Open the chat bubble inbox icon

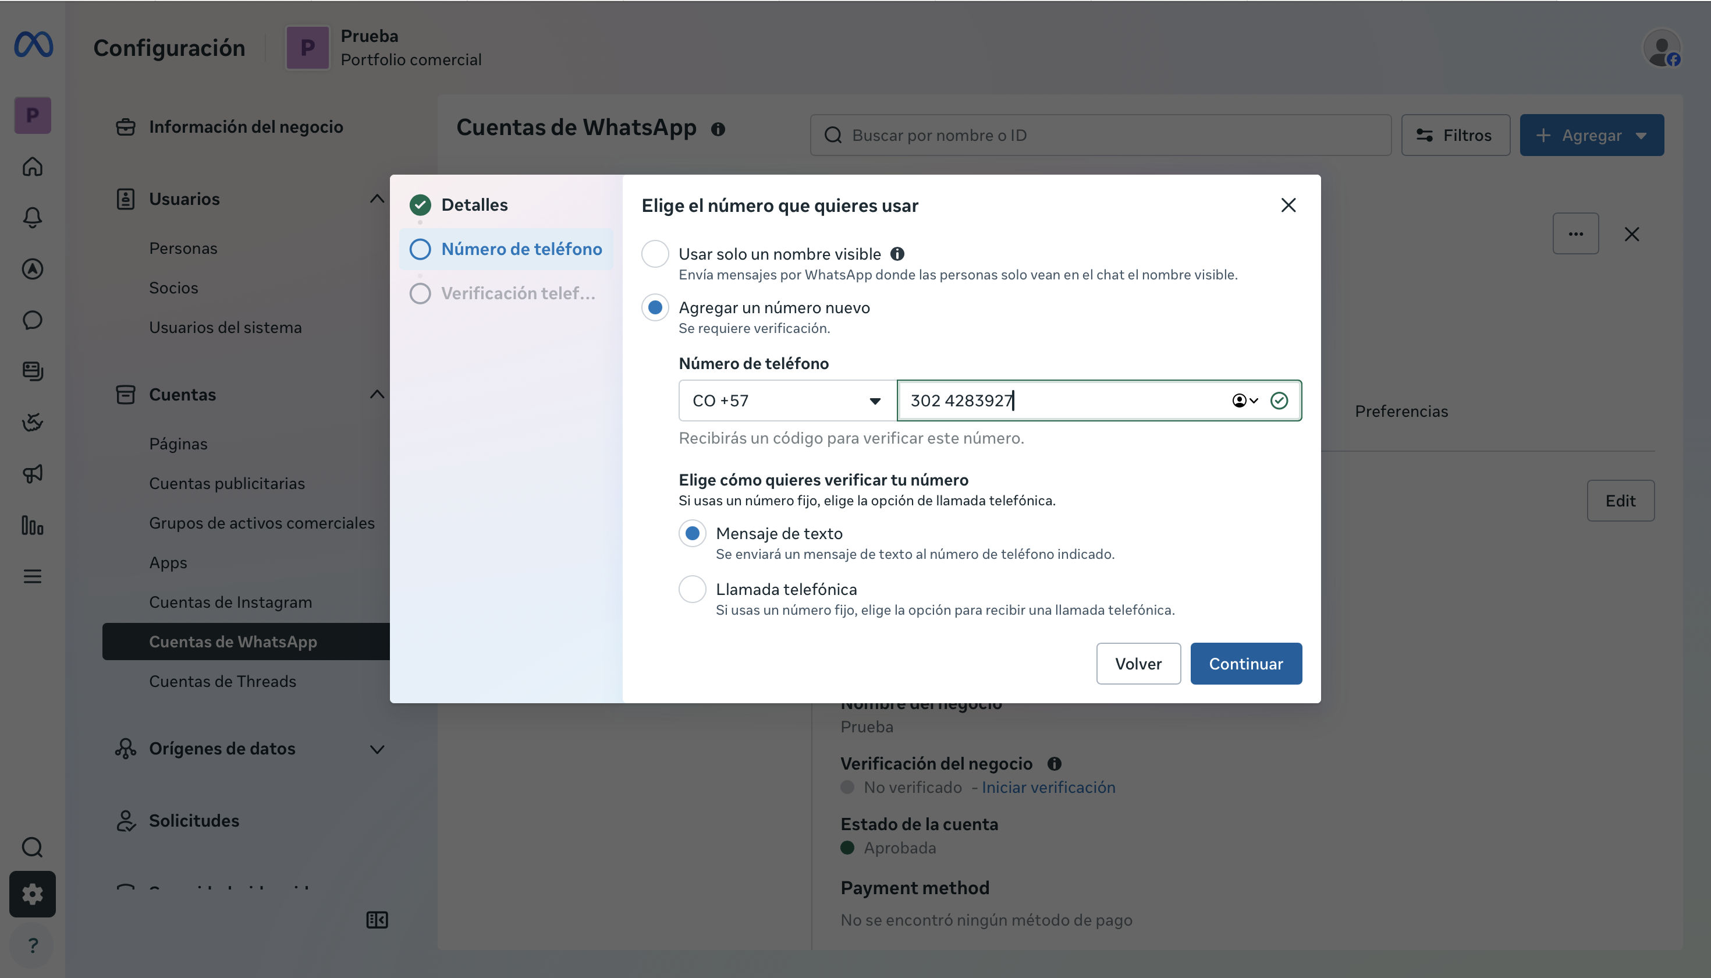32,320
